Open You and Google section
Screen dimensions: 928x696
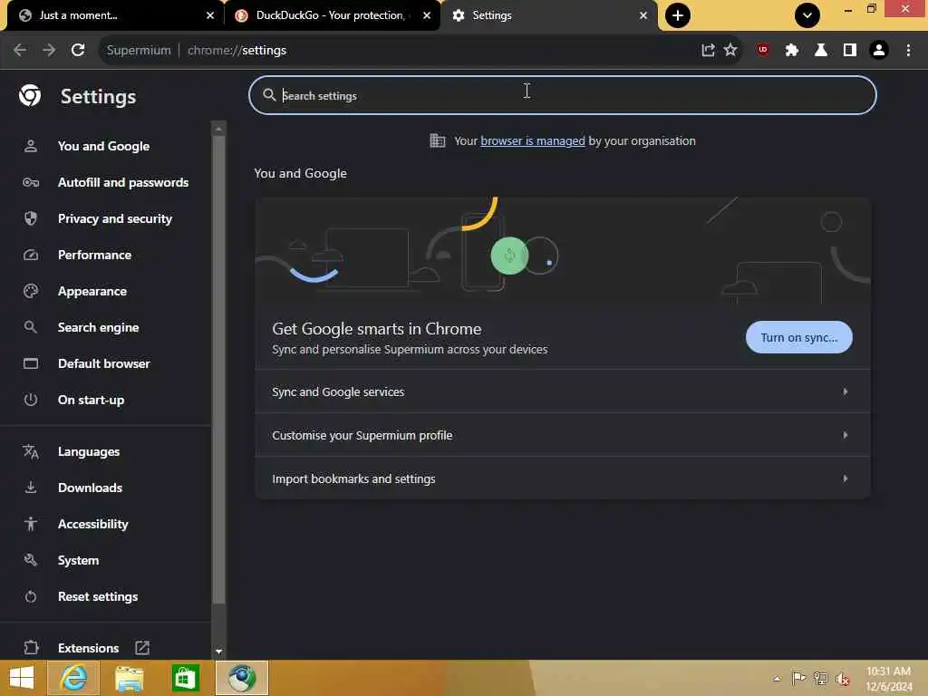(x=104, y=146)
